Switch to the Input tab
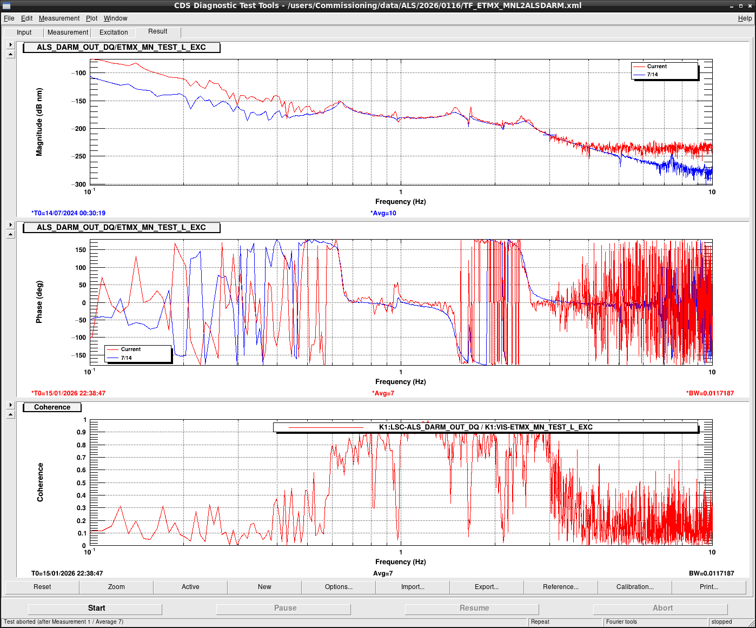The height and width of the screenshot is (628, 756). tap(24, 32)
